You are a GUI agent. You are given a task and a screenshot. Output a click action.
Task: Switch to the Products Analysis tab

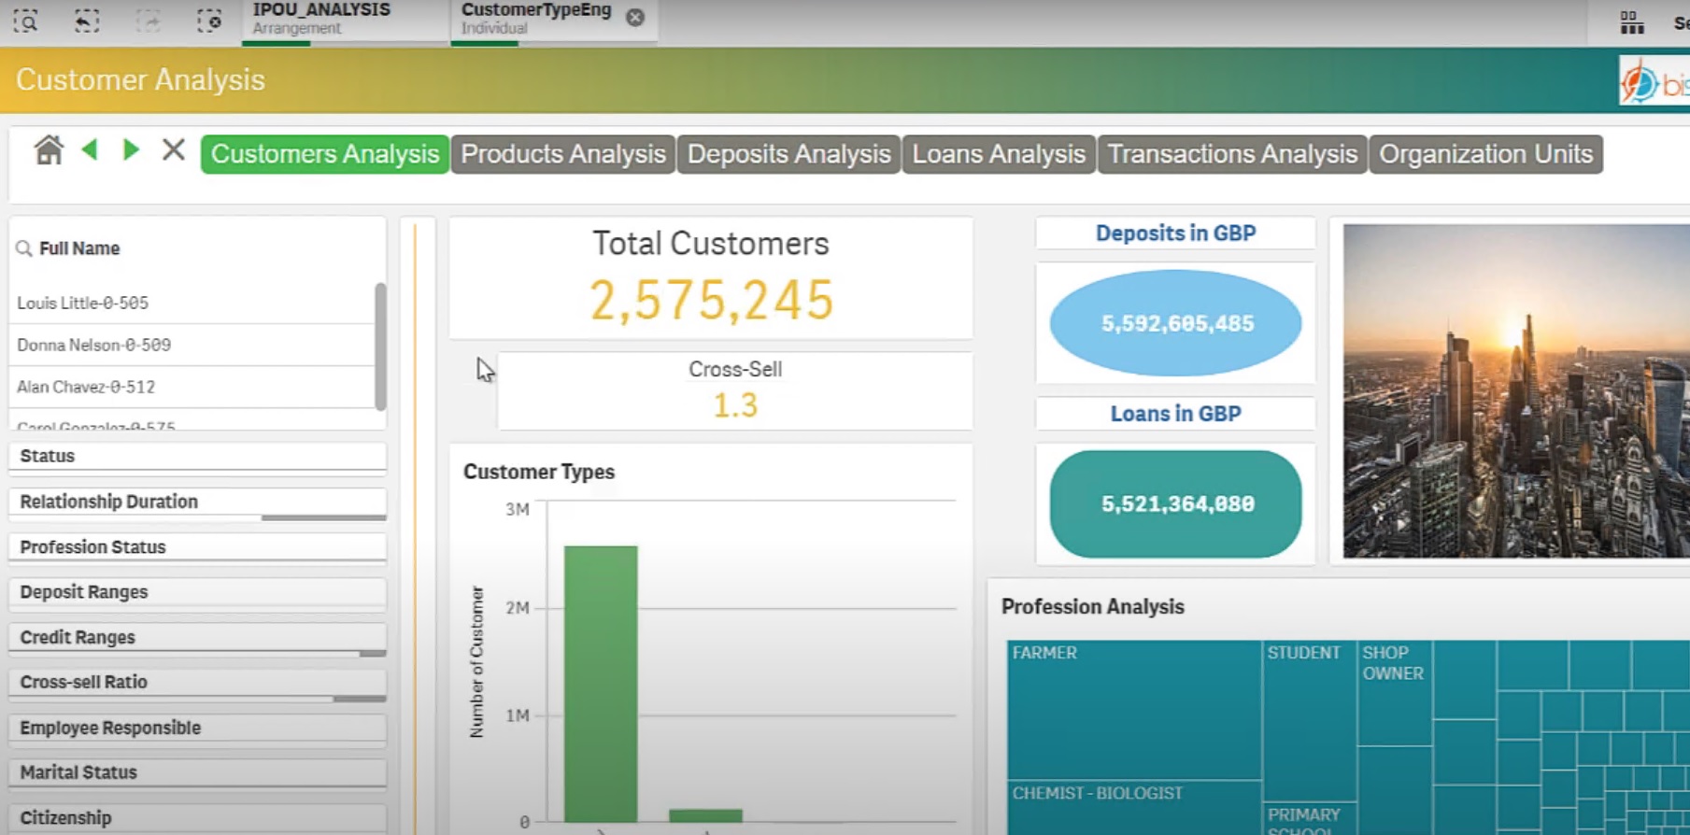562,154
